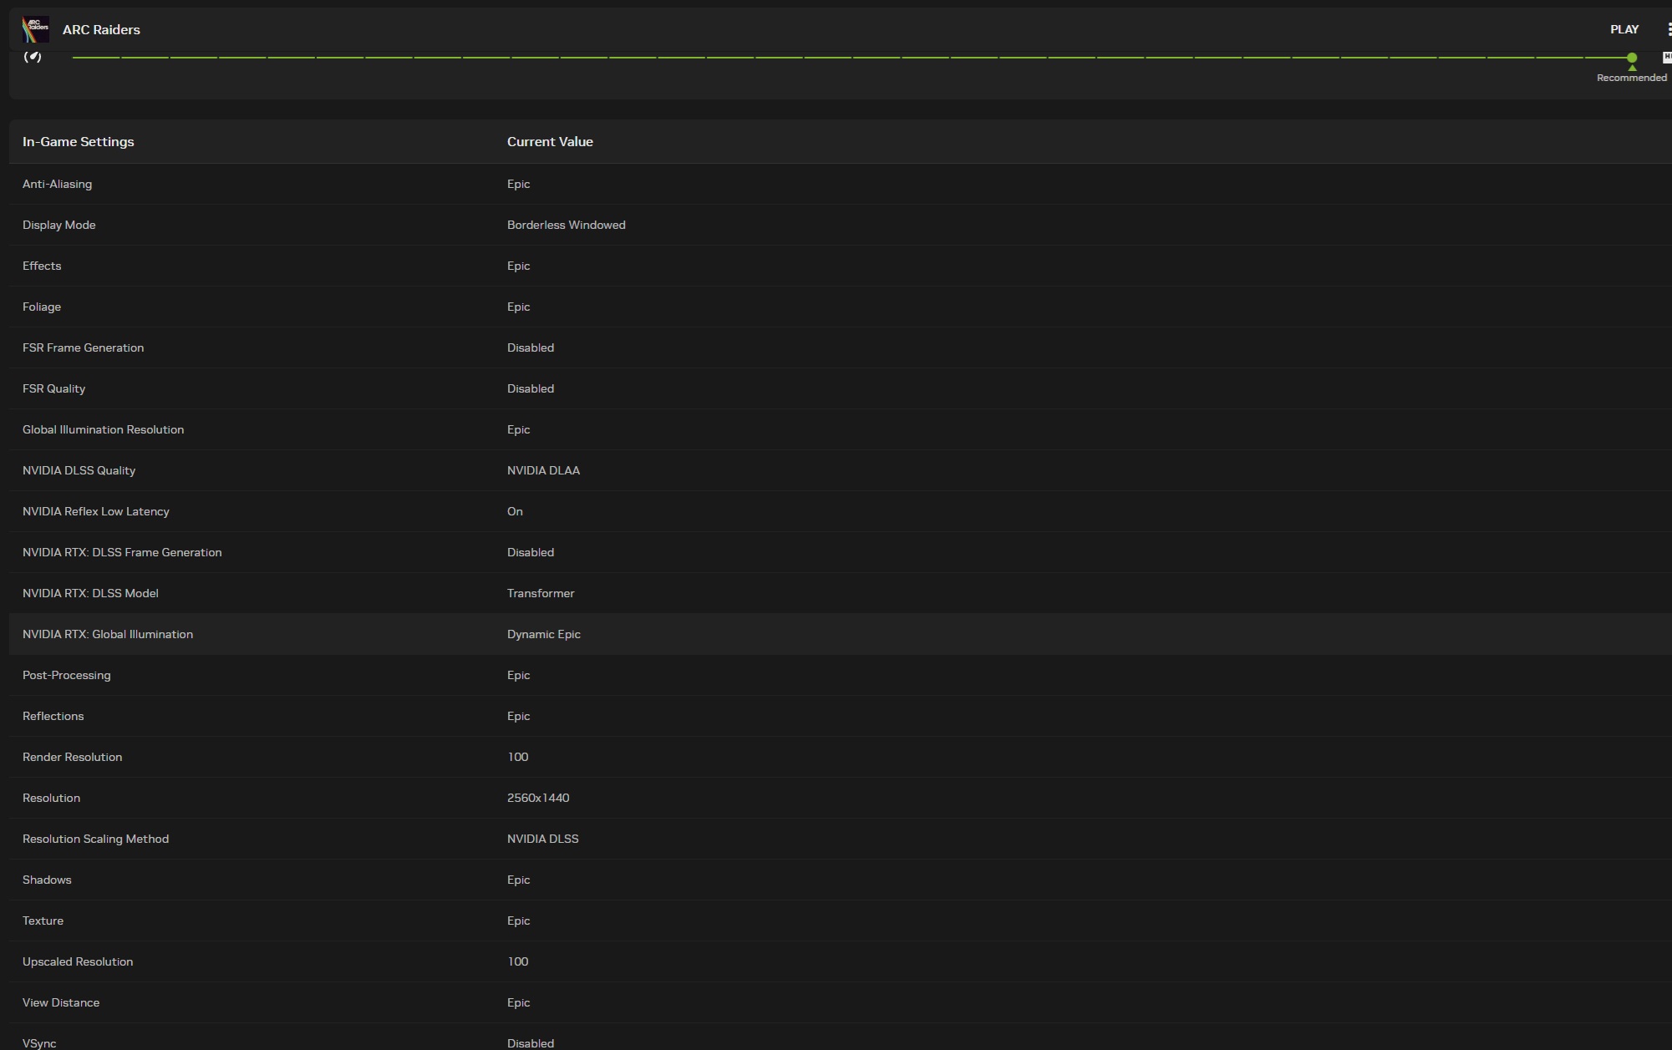Click the Resolution 2560x1440 value
The image size is (1672, 1050).
538,798
